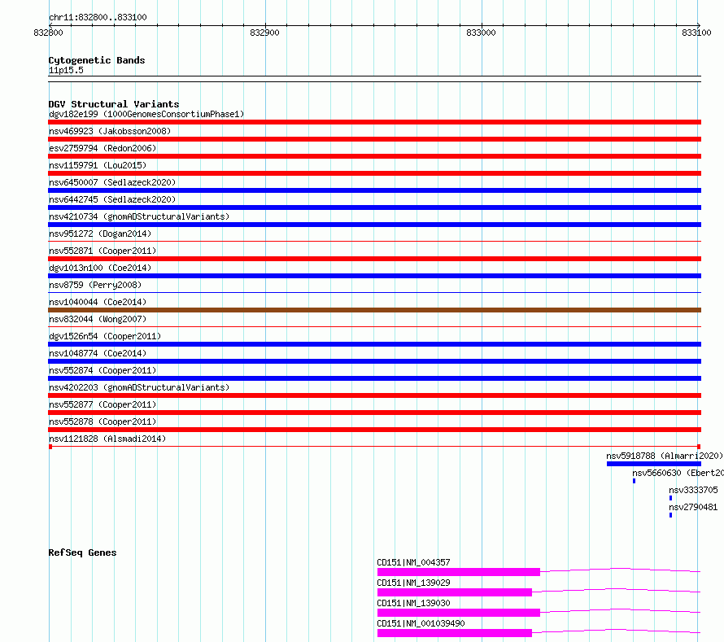Select the 11p15.5 band label

(66, 70)
